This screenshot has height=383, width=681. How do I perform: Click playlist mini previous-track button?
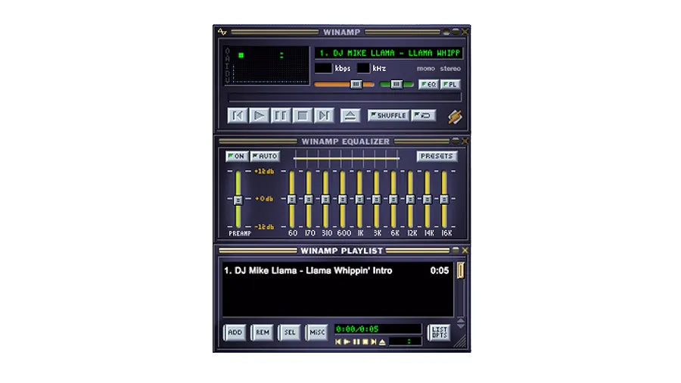[x=338, y=342]
